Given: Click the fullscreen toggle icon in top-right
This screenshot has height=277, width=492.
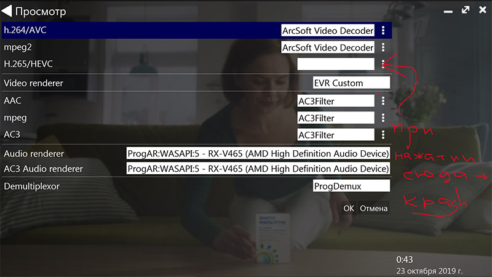Looking at the screenshot, I should tap(466, 10).
